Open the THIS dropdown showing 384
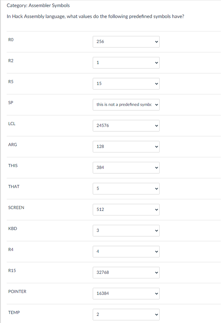Viewport: 221px width, 323px height. 126,167
